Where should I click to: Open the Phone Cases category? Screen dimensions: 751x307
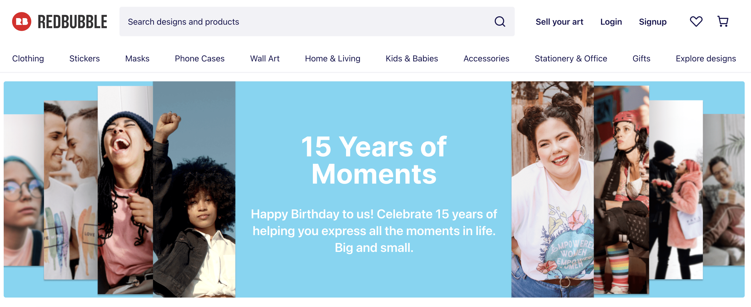199,59
